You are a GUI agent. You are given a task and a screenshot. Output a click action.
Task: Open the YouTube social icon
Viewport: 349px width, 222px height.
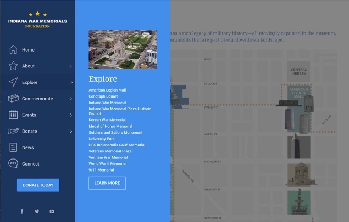(52, 212)
